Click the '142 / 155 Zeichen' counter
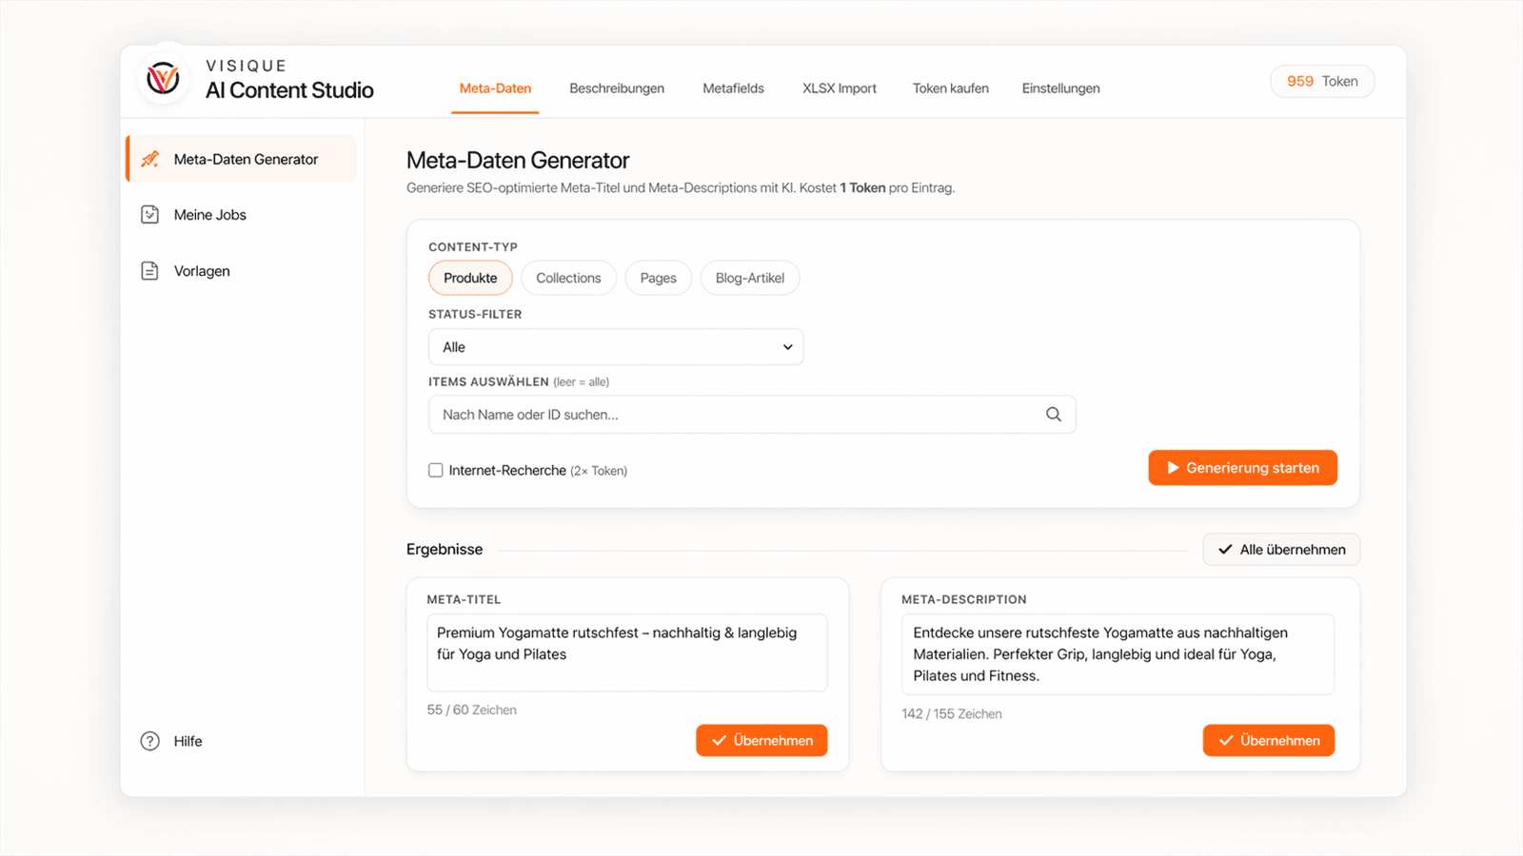Screen dimensions: 1523x856 [952, 714]
